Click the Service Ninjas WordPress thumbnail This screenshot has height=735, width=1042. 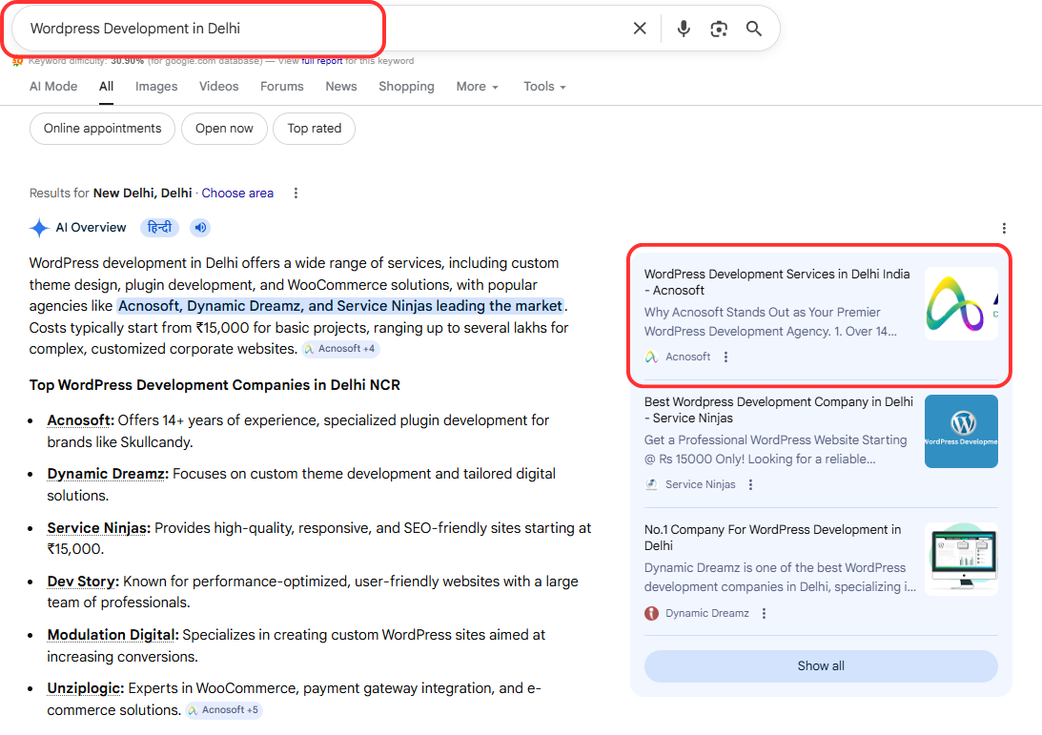tap(961, 432)
